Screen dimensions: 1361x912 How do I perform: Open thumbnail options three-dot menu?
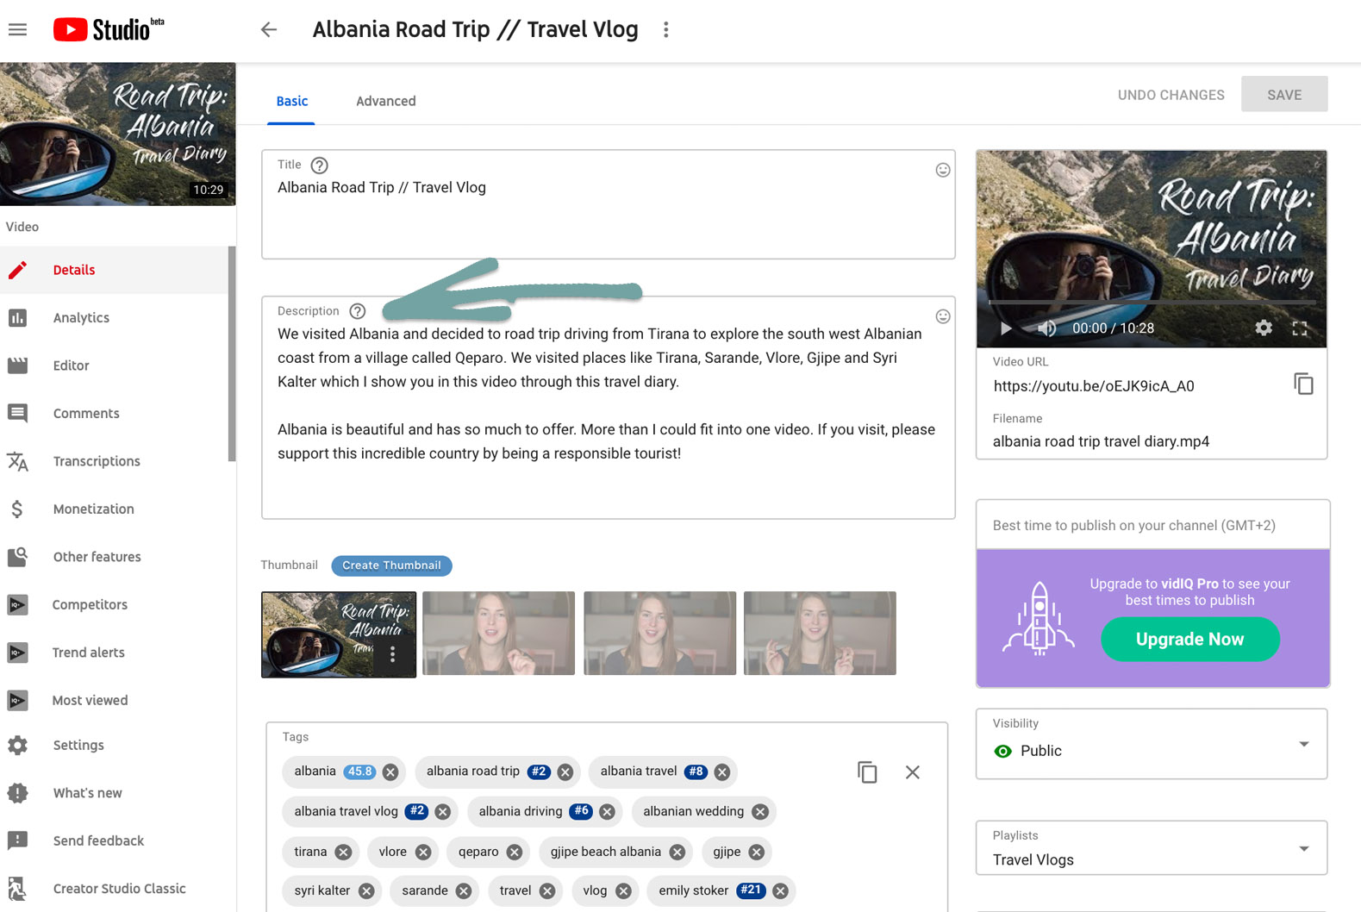pyautogui.click(x=392, y=654)
